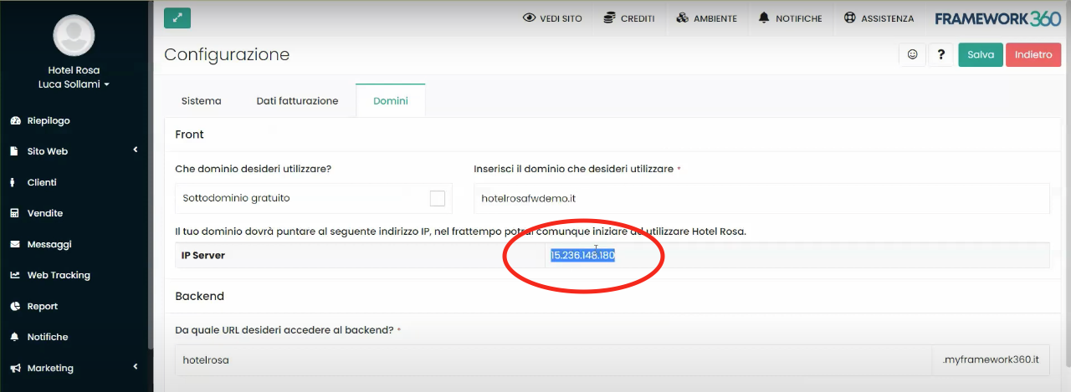Screen dimensions: 1071x392
Task: Click the Ambiente link text
Action: 715,18
